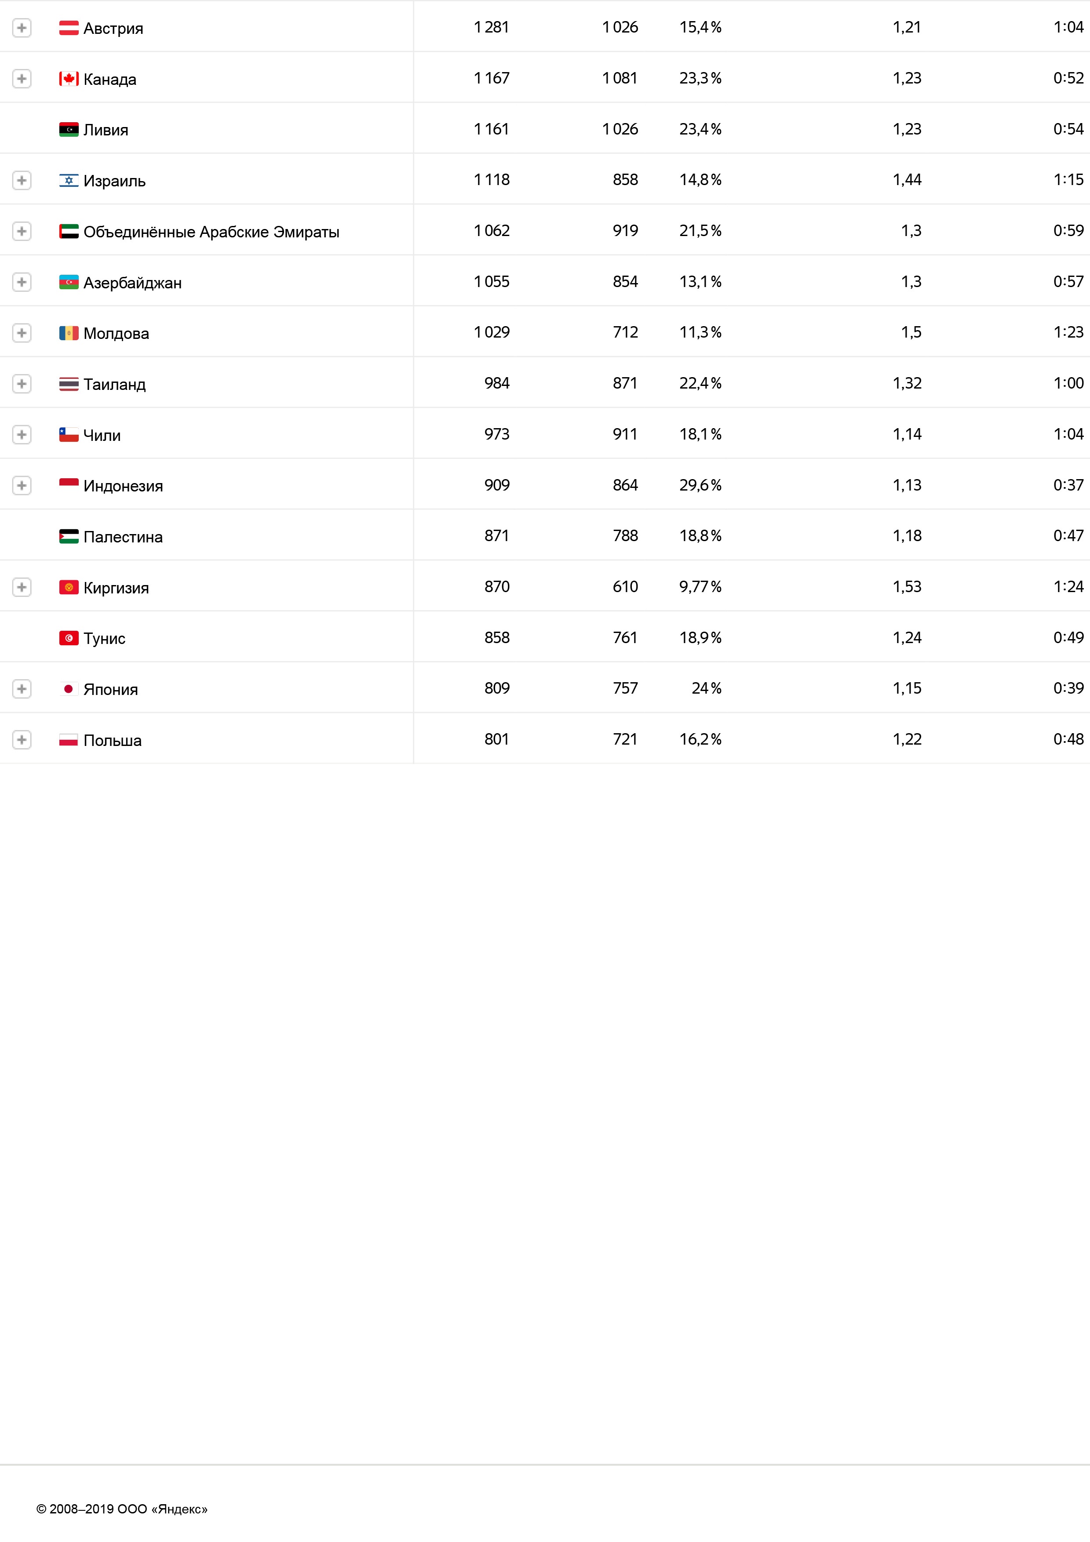
Task: Expand the Объединённые Арабские Эмираты row
Action: point(22,232)
